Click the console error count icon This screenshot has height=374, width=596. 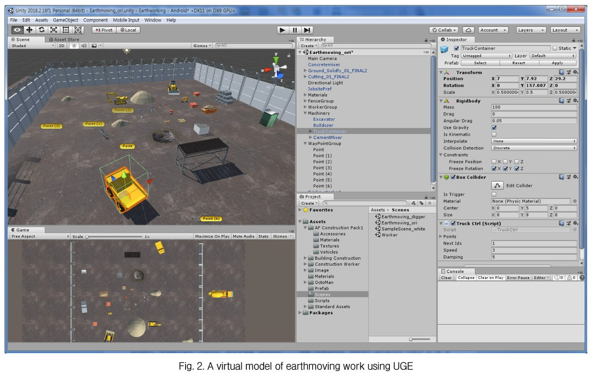tap(581, 278)
